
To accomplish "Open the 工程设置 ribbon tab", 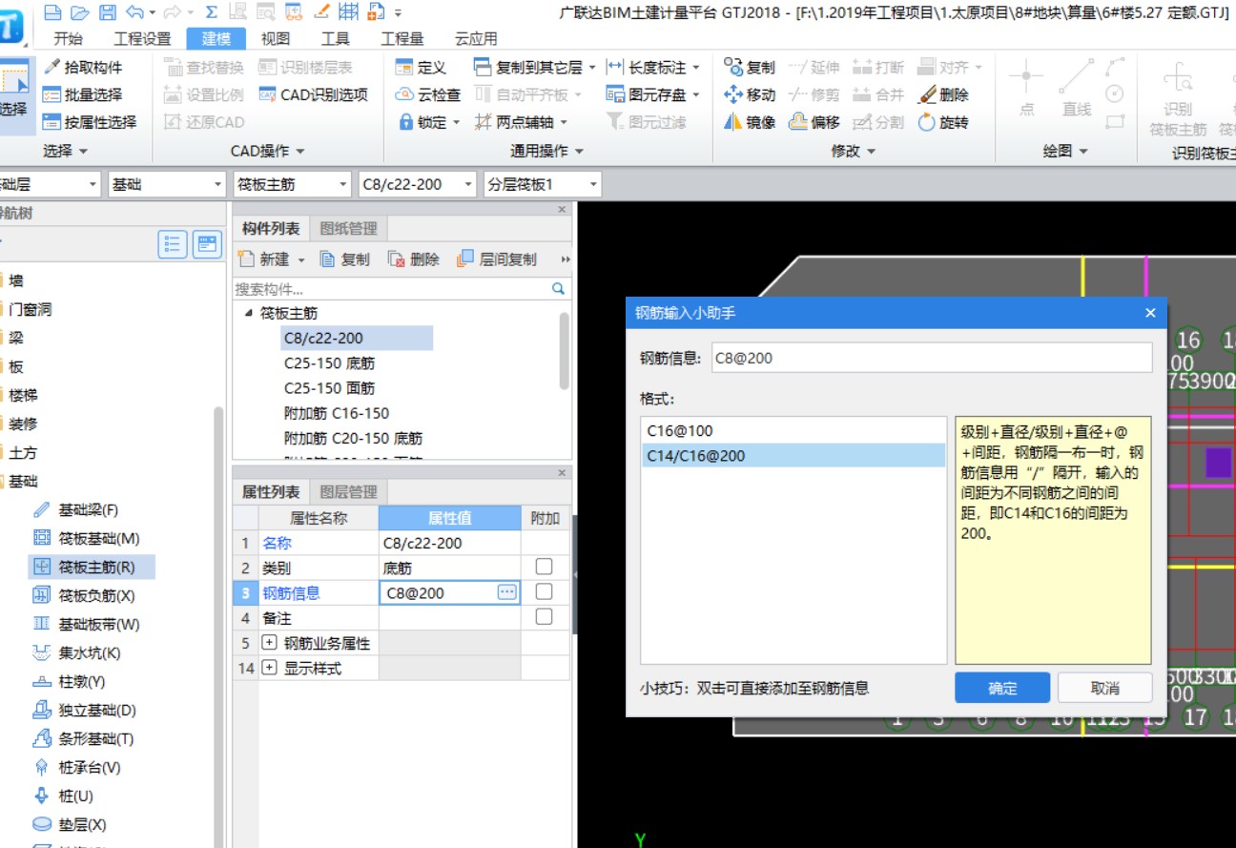I will tap(142, 39).
